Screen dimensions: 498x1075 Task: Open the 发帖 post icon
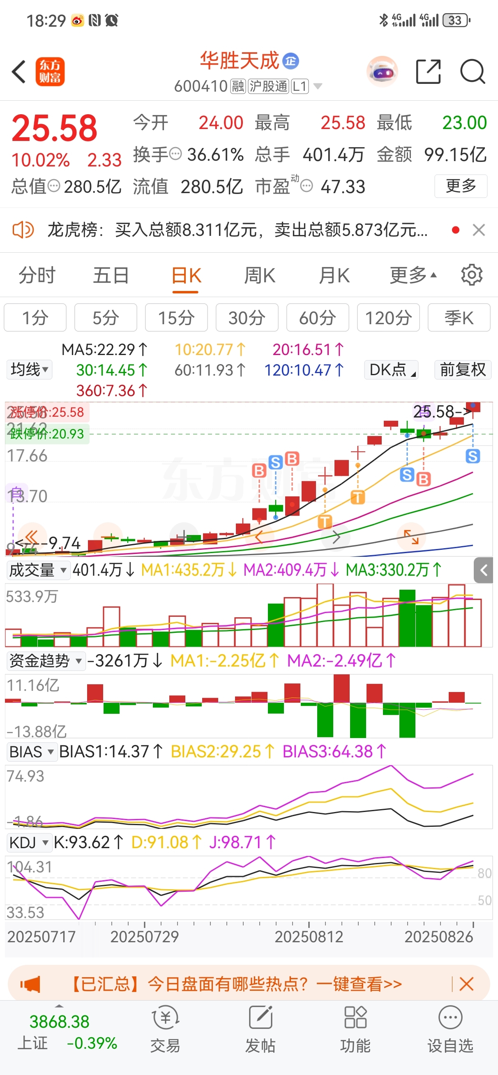[261, 1029]
